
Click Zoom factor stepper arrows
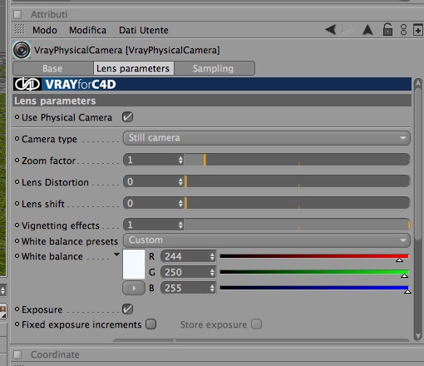click(180, 160)
